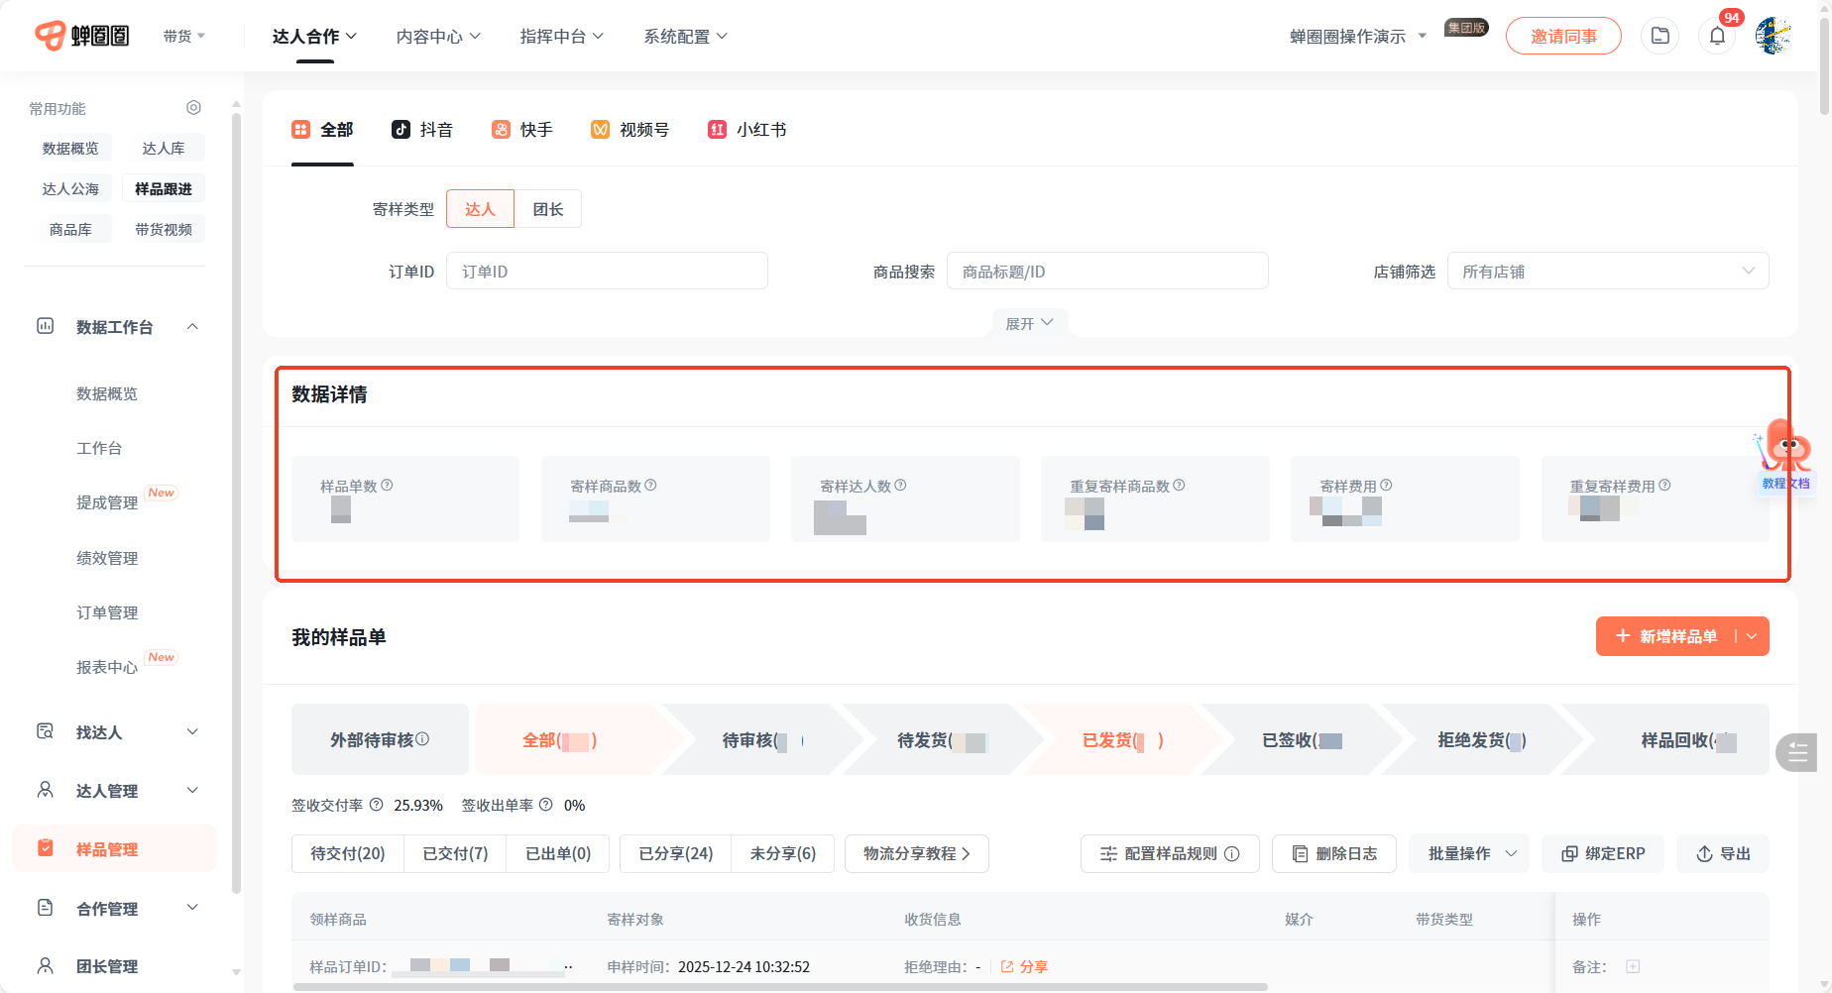The image size is (1832, 993).
Task: Click the add note icon beside 备注
Action: (x=1633, y=966)
